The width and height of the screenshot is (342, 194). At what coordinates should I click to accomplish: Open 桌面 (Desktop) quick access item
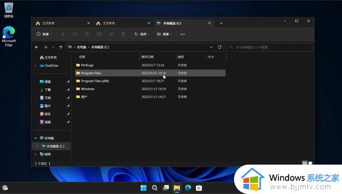45,82
